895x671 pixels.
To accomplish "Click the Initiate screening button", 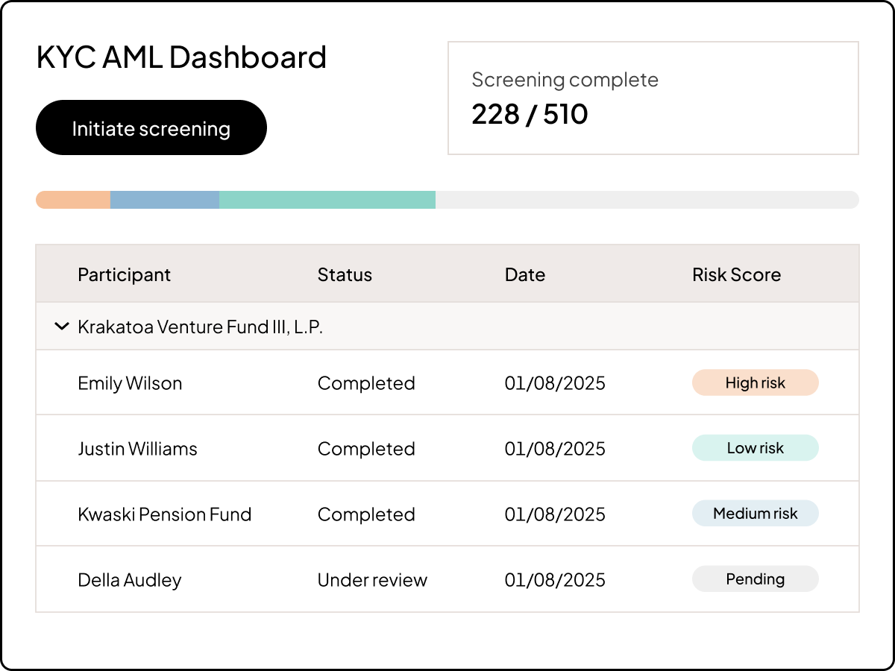I will click(x=151, y=127).
